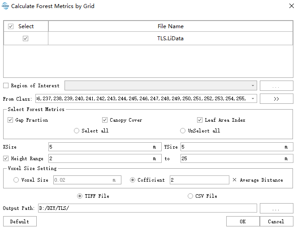Browse for the Output Path folder
This screenshot has height=230, width=297.
pos(276,209)
